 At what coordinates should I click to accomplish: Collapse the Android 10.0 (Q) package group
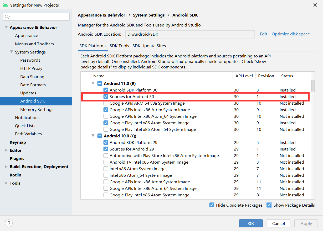(x=93, y=136)
